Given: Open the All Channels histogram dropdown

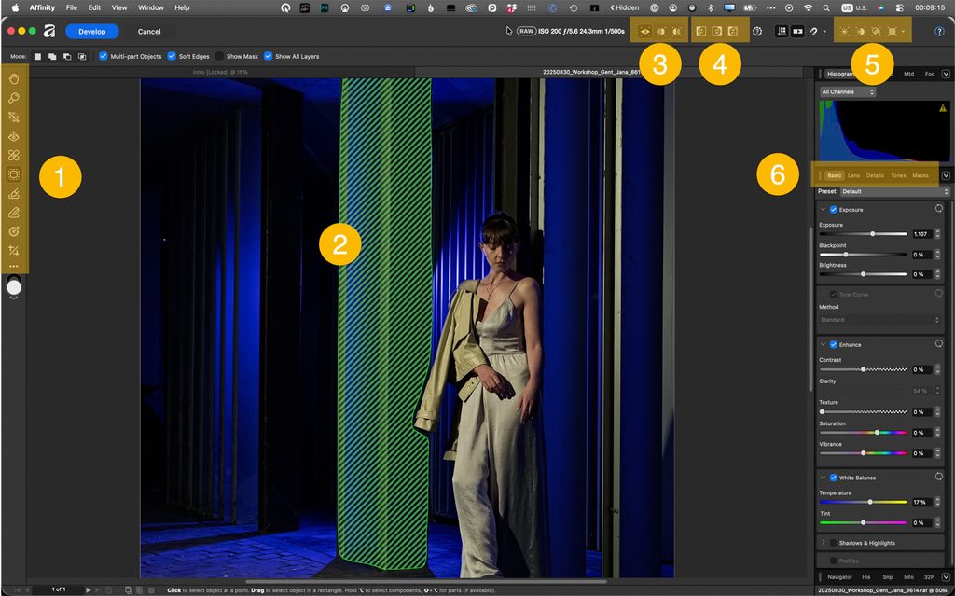Looking at the screenshot, I should click(x=847, y=92).
